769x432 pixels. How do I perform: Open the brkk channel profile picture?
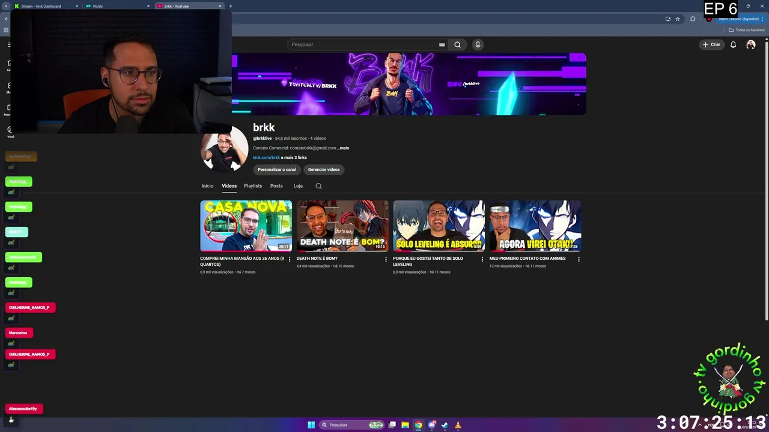224,148
